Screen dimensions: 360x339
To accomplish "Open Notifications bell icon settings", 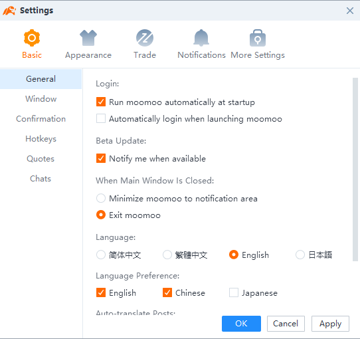I will 201,38.
